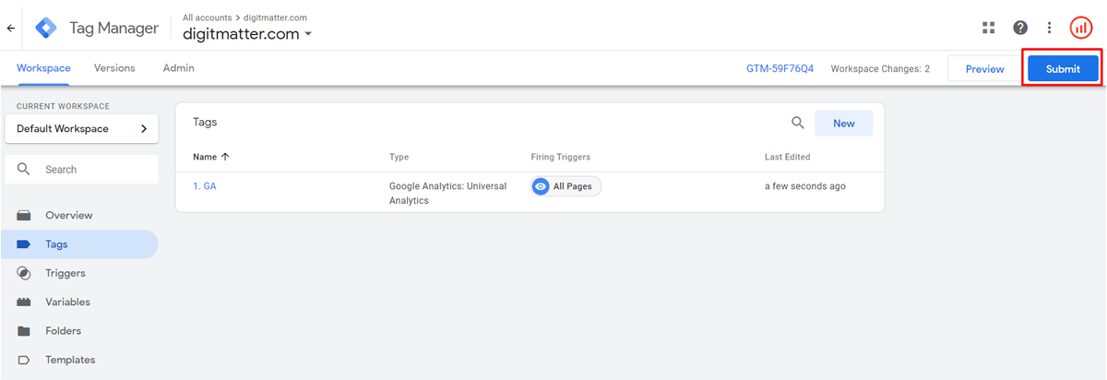Create a new tag with the New button
This screenshot has height=380, width=1107.
844,123
